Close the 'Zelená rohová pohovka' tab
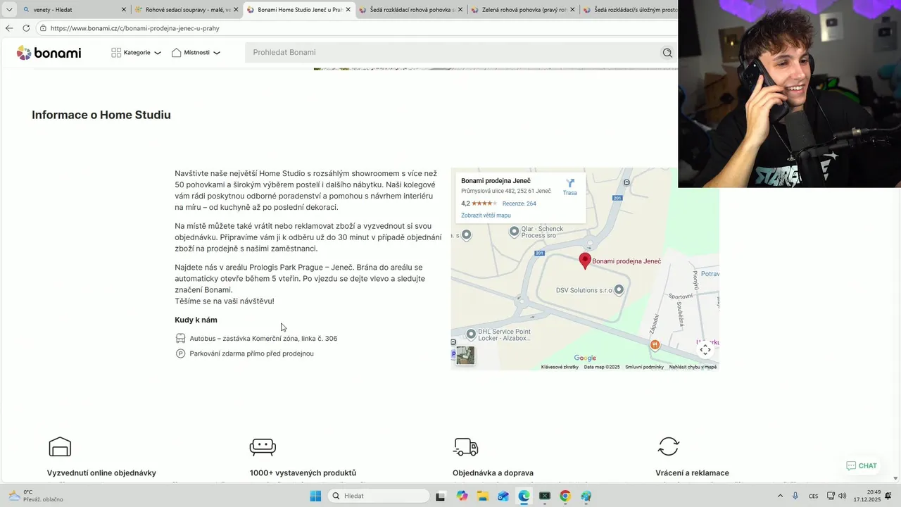 click(572, 10)
